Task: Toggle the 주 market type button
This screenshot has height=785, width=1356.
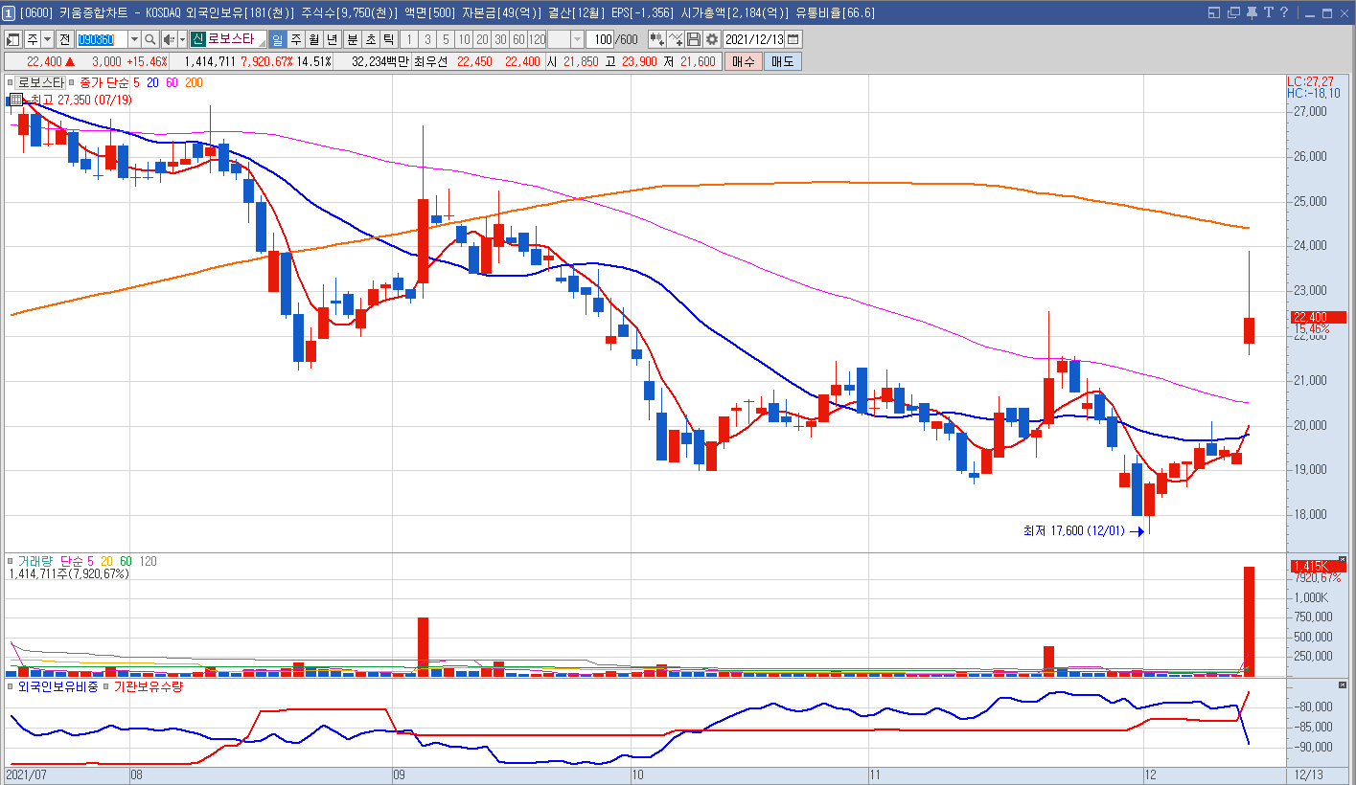Action: click(33, 39)
